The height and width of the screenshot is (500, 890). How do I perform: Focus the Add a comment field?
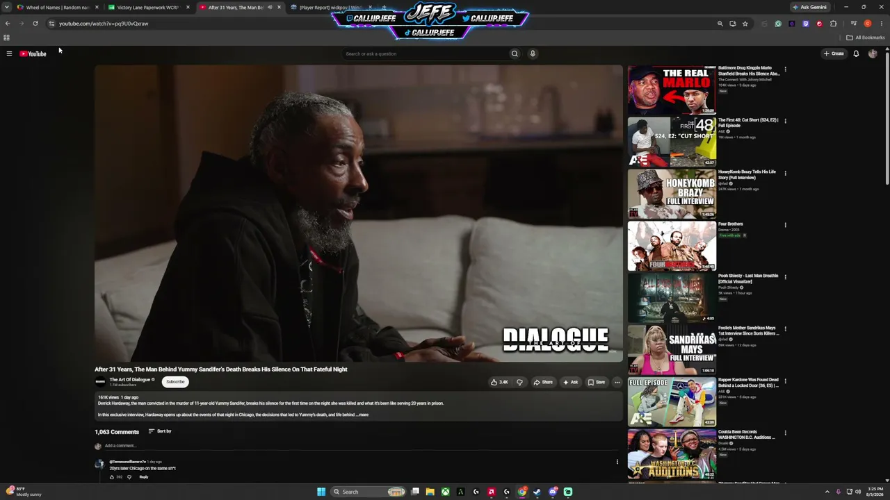(362, 446)
